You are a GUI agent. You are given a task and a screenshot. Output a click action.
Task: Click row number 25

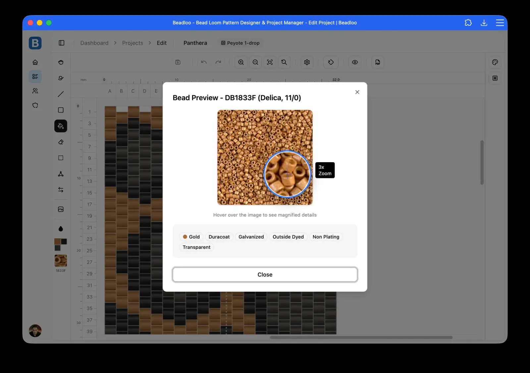89,250
